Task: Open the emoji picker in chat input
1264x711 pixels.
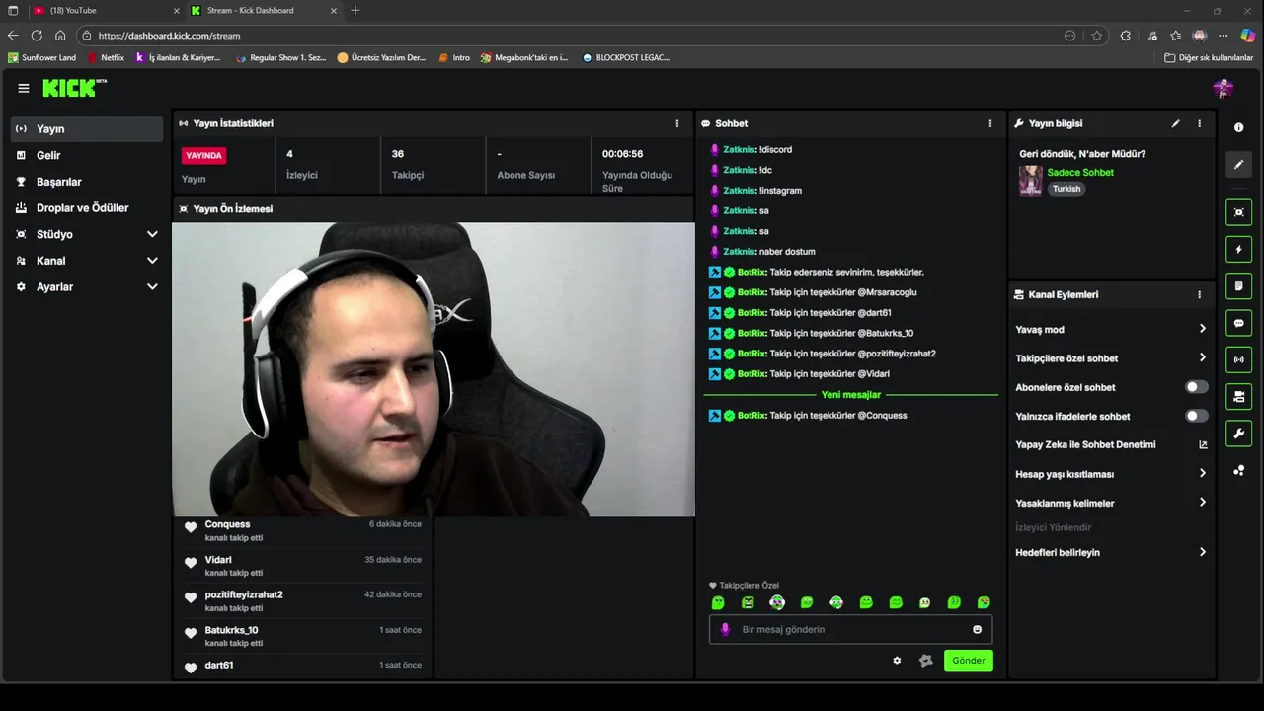Action: coord(978,629)
